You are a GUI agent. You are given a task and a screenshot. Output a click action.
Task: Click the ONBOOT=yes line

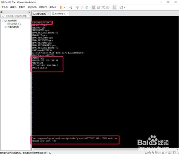pos(38,58)
